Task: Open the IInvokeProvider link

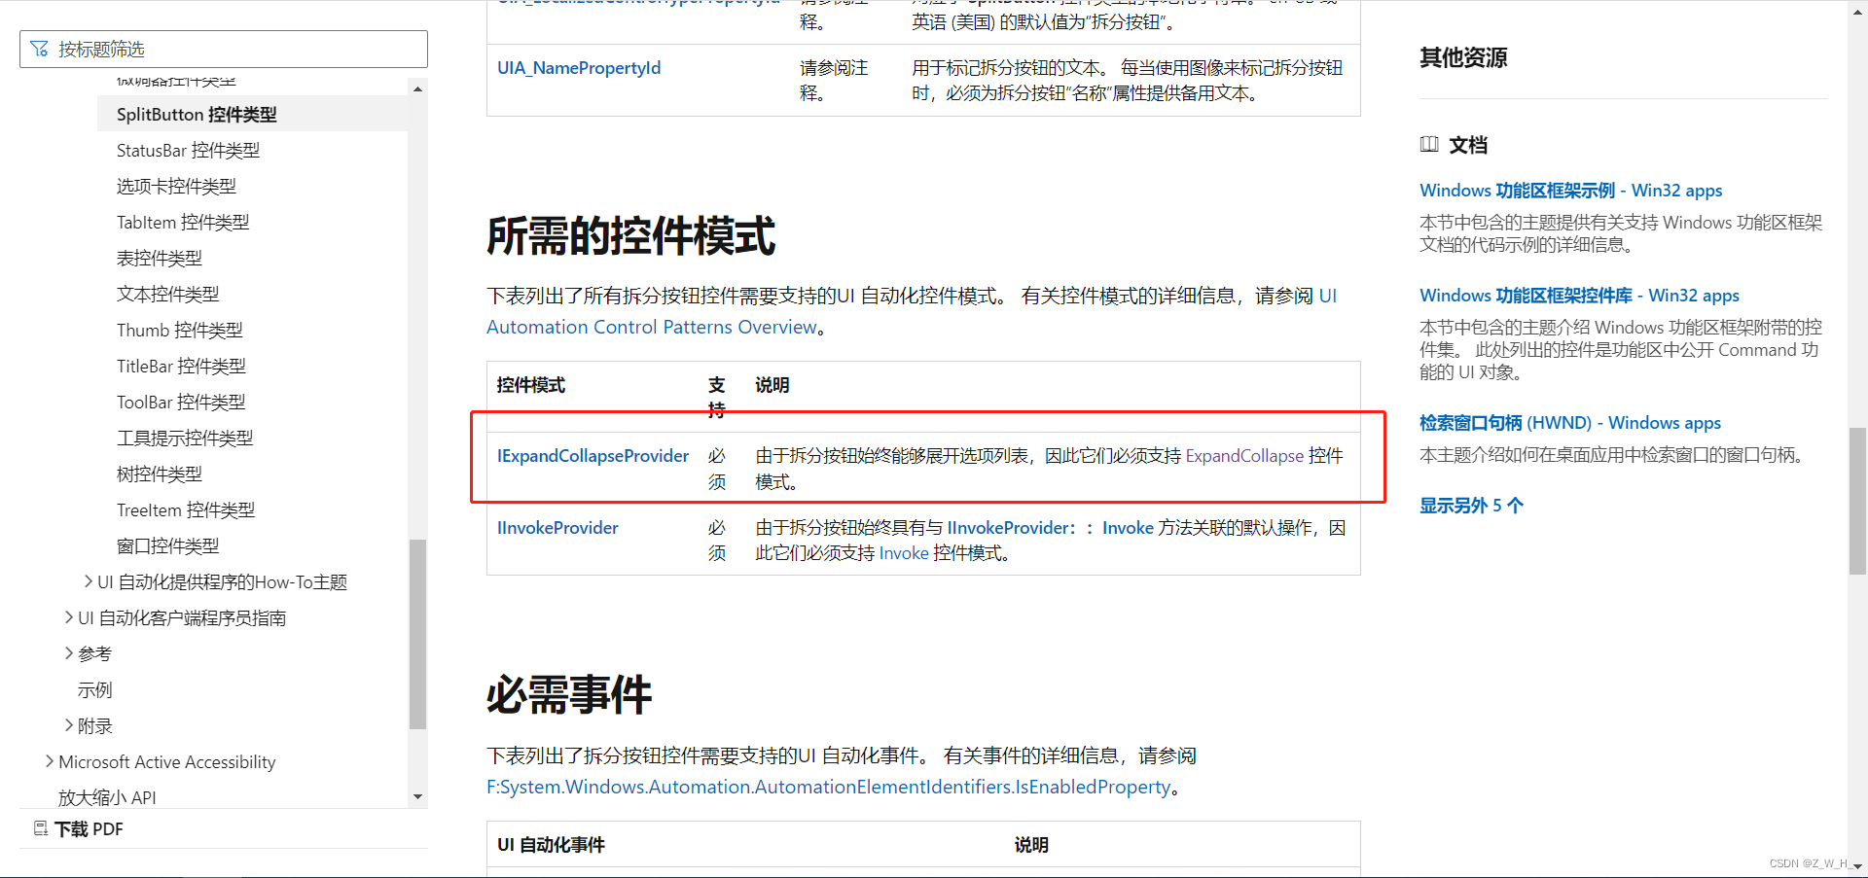Action: point(557,527)
